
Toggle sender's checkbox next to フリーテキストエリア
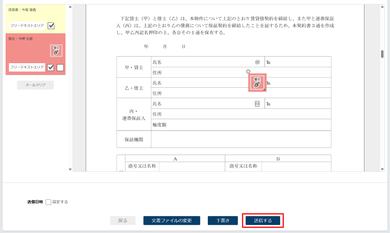point(51,26)
